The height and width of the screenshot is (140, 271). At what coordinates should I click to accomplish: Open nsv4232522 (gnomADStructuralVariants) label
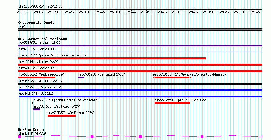pyautogui.click(x=52, y=55)
